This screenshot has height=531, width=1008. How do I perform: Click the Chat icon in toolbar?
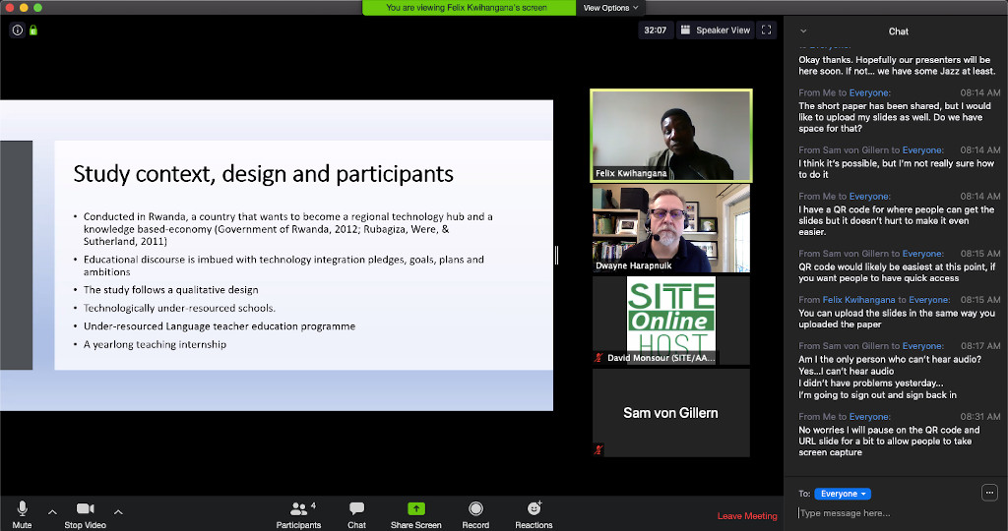[x=356, y=513]
